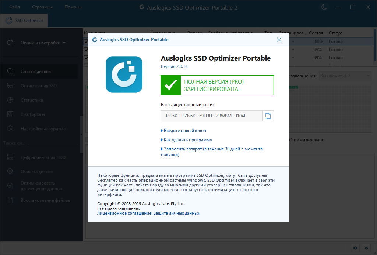Maximize the main application window
Viewport: 377px width, 255px height.
[x=353, y=7]
